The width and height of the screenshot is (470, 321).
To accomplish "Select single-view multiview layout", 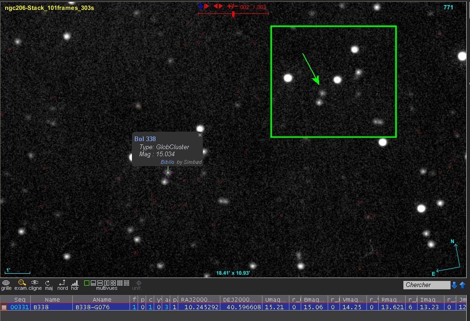I will (87, 283).
